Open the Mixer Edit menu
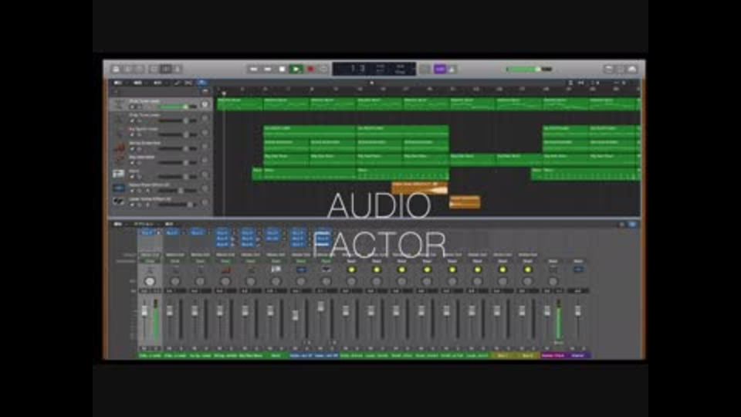 coord(119,224)
